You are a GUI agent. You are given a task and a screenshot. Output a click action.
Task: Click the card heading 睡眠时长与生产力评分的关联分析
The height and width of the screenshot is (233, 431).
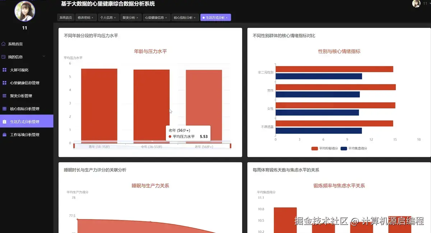tap(95, 170)
